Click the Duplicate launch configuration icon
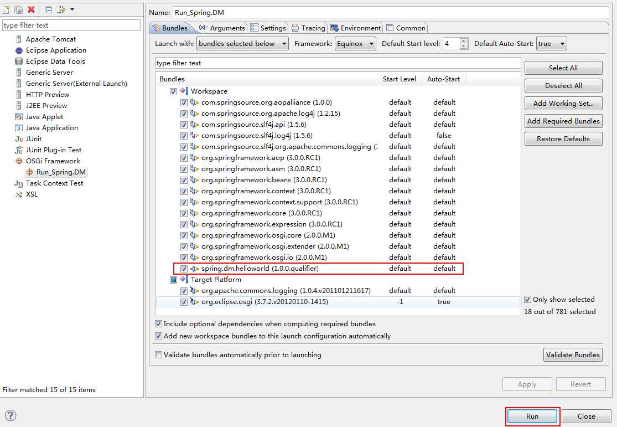This screenshot has height=427, width=617. tap(18, 9)
